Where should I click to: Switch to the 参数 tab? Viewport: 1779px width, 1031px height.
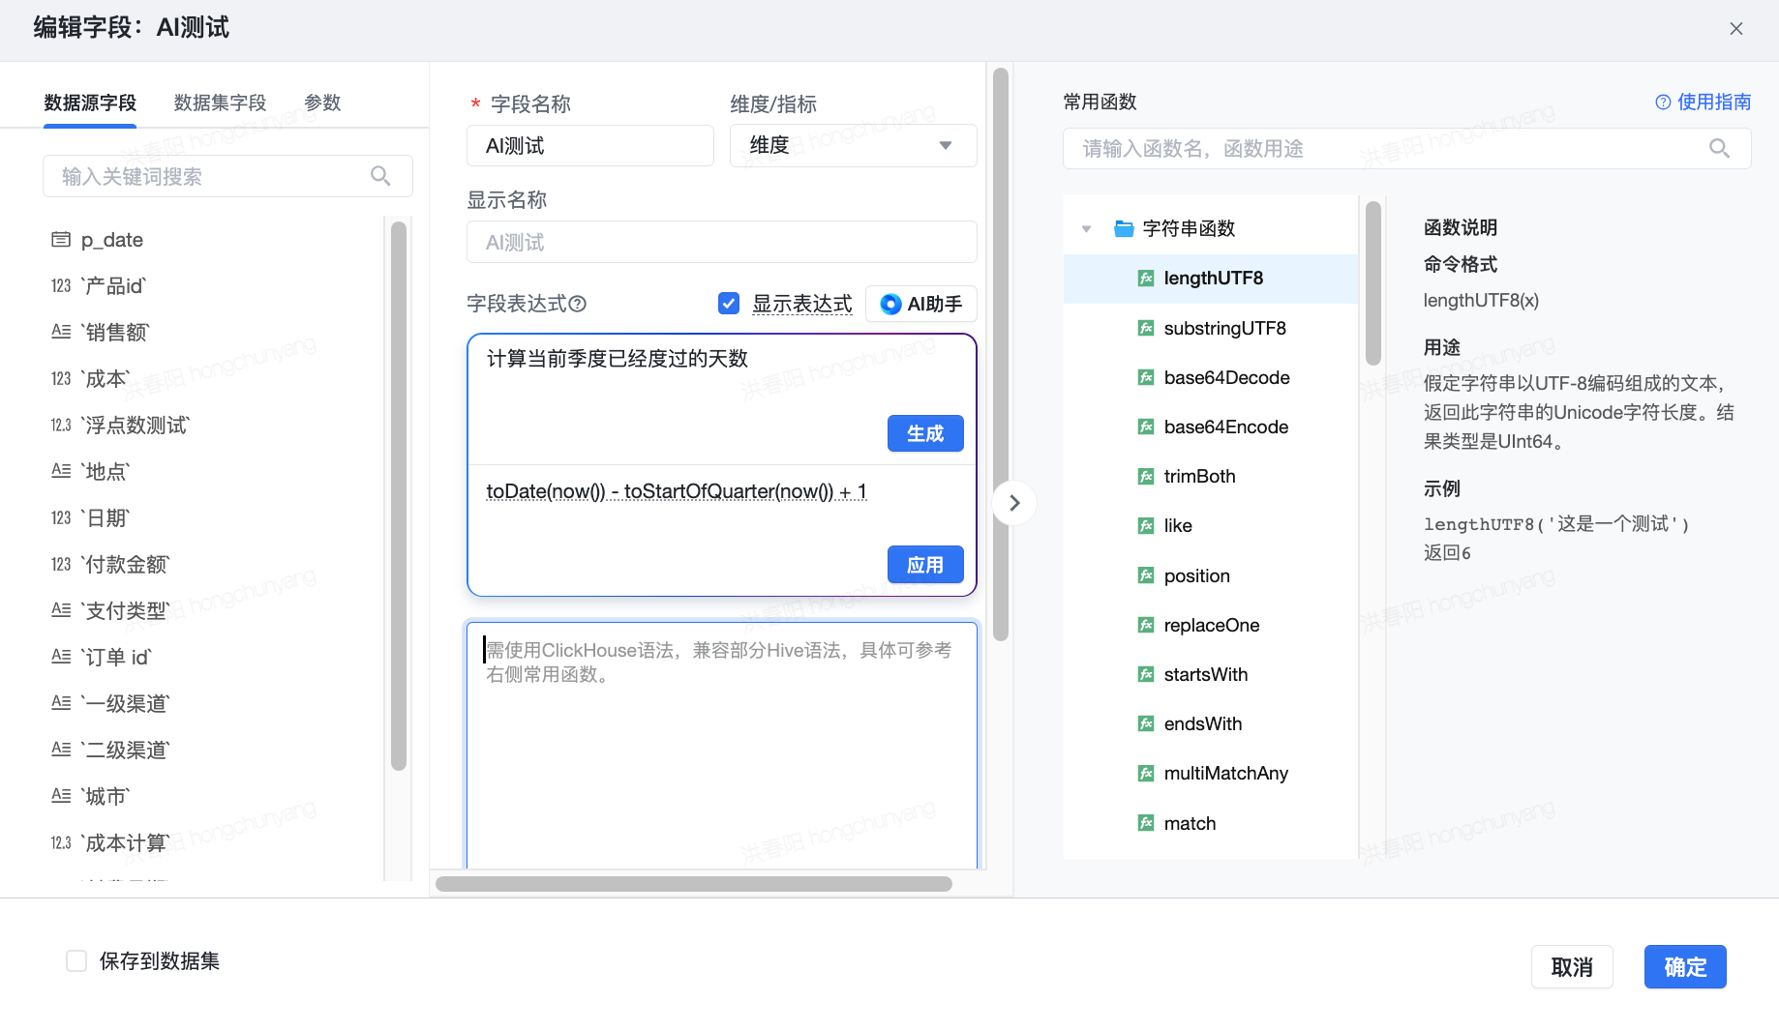click(x=322, y=103)
